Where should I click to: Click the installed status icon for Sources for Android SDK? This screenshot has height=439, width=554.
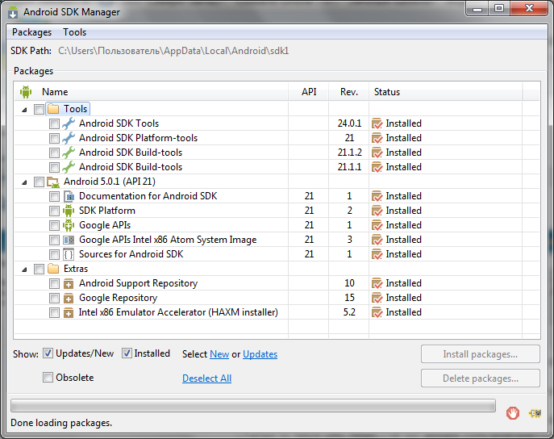tap(377, 254)
